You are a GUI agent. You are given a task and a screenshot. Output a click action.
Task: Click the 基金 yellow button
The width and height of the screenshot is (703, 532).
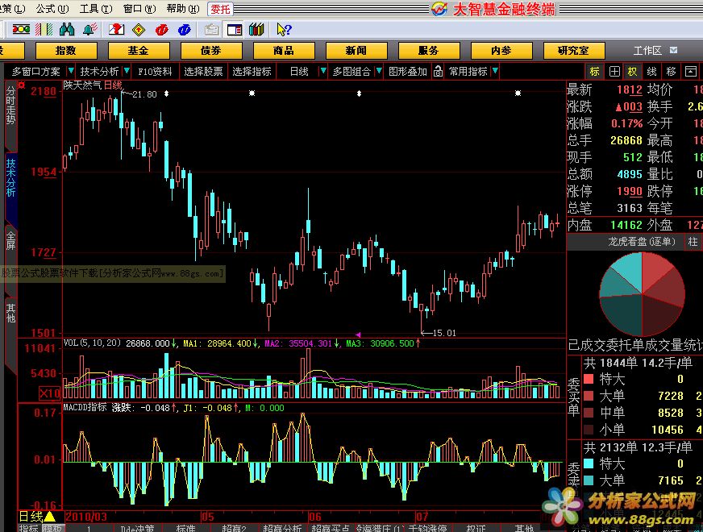pyautogui.click(x=139, y=51)
